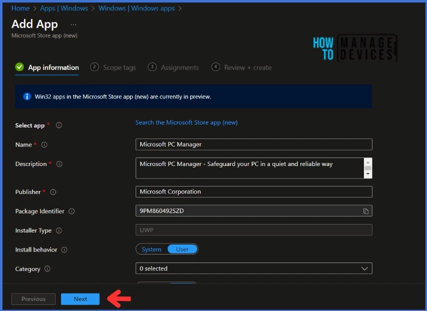Copy the Package Identifier to clipboard
The width and height of the screenshot is (427, 311).
(366, 211)
